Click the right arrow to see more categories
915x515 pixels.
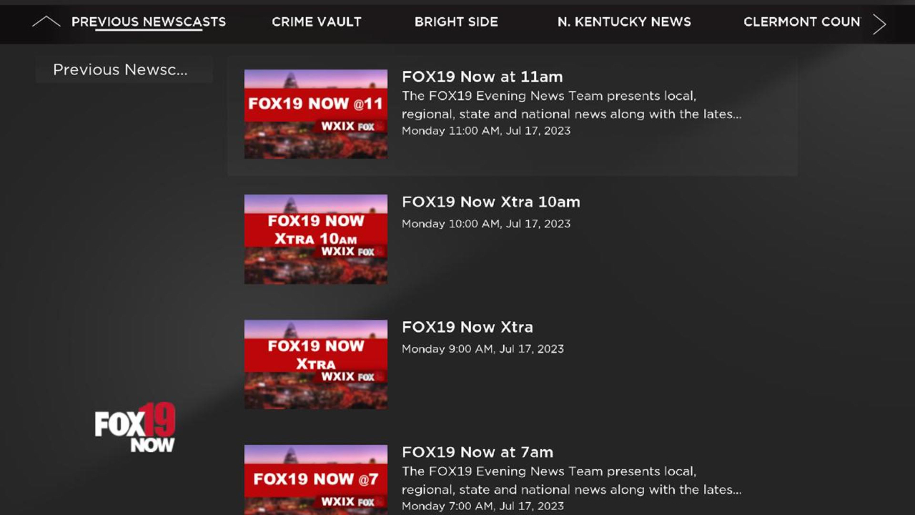pos(879,24)
